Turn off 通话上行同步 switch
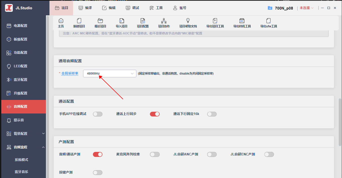The image size is (342, 178). click(155, 114)
